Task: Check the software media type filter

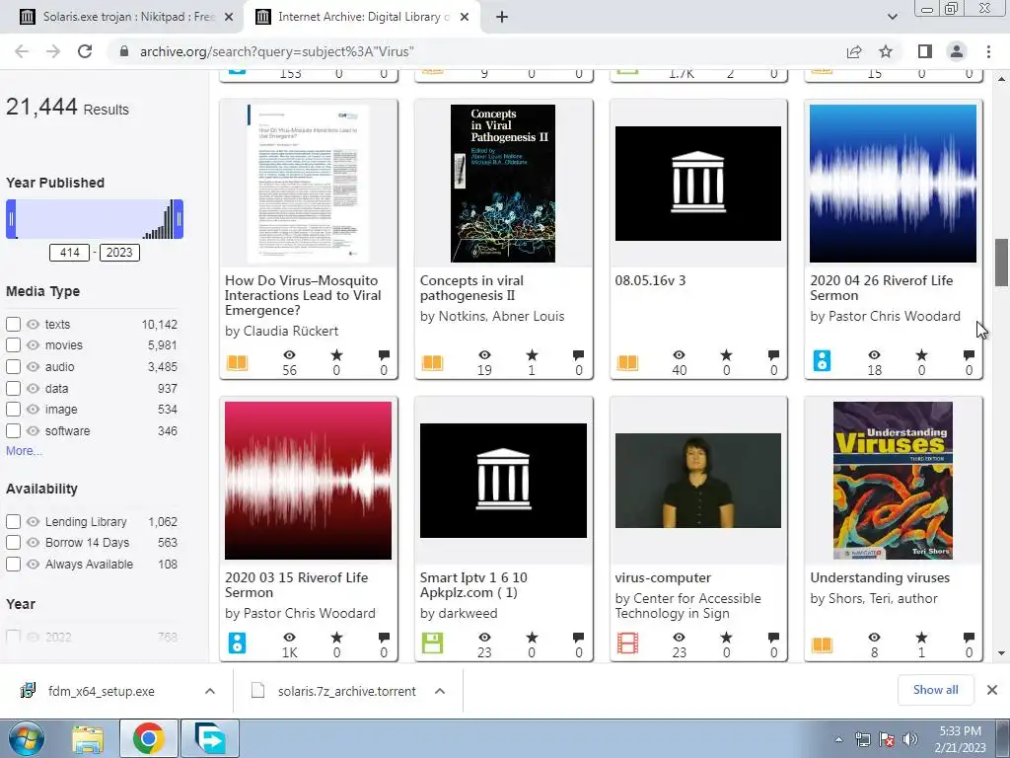Action: 13,431
